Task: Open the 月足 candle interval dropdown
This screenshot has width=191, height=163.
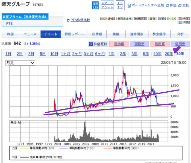Action: pos(20,63)
